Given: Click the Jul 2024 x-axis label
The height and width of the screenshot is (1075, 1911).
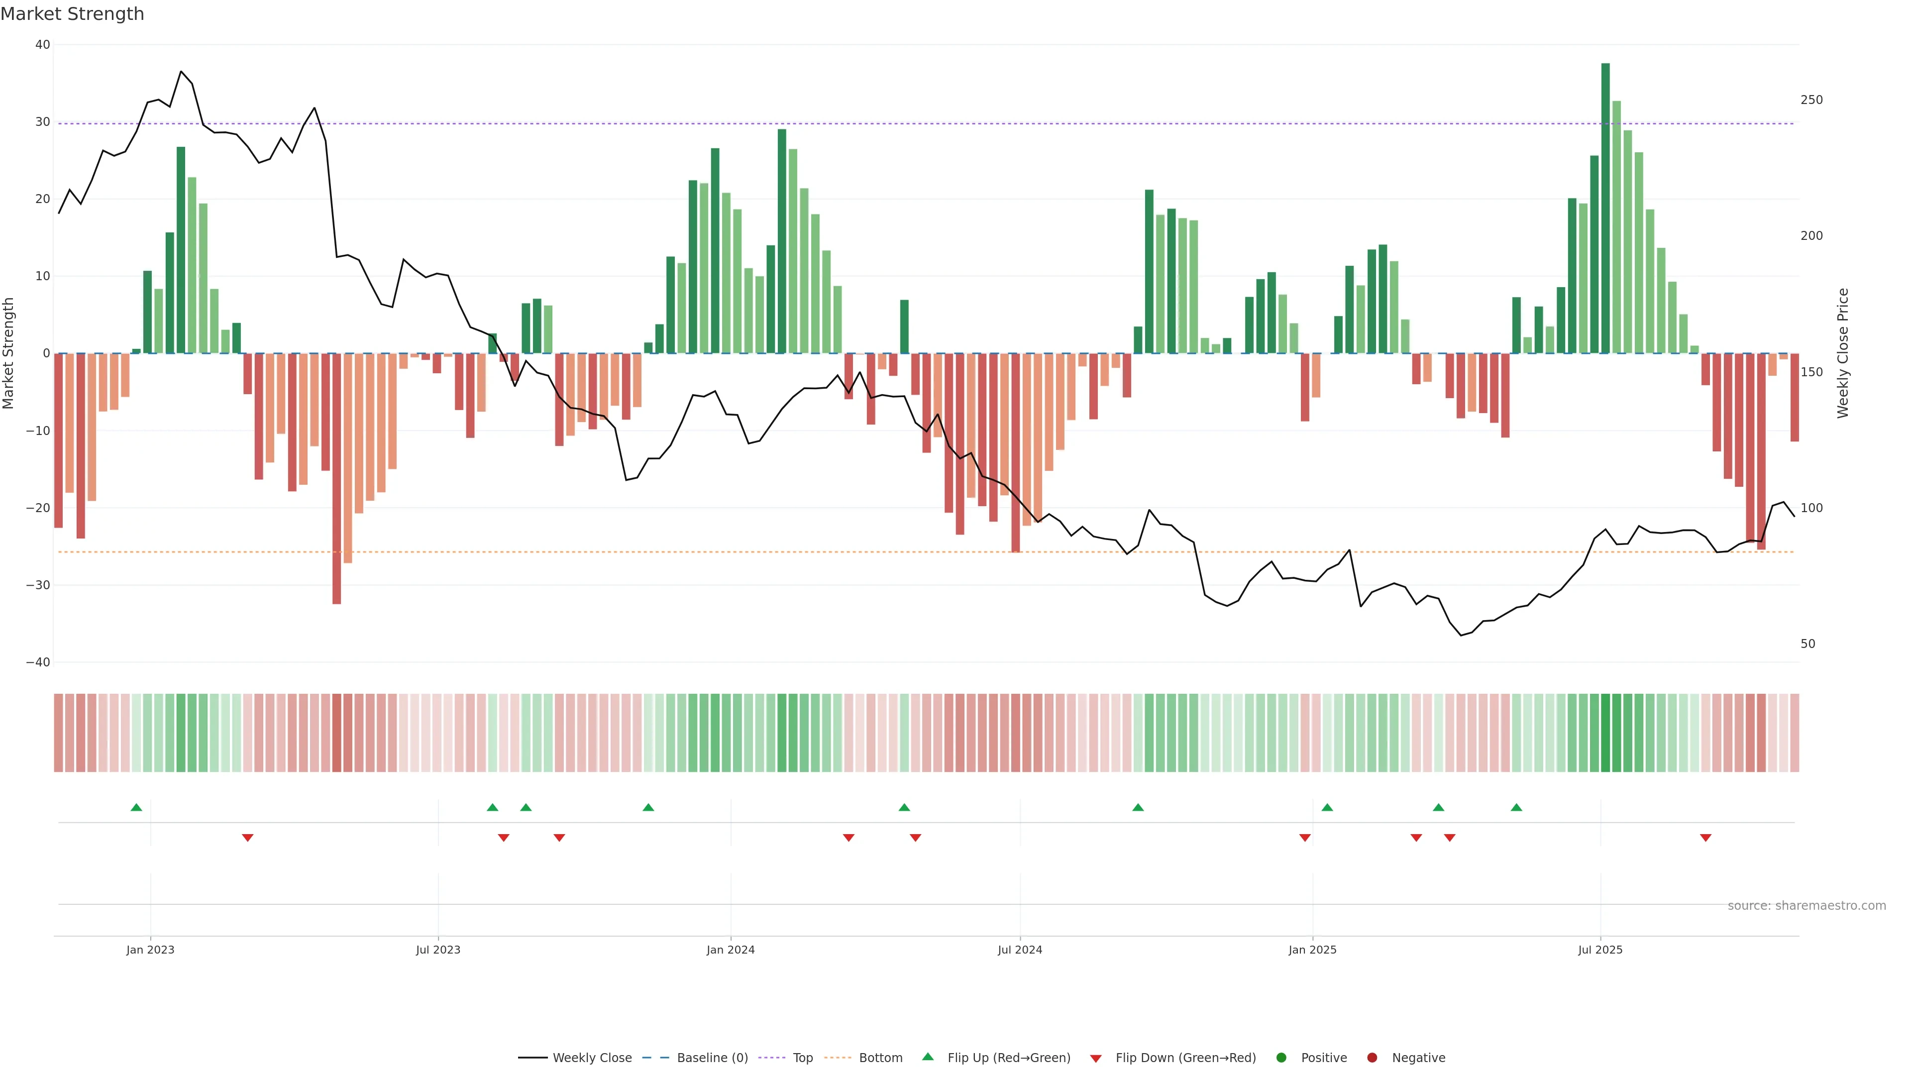Looking at the screenshot, I should coord(1019,950).
